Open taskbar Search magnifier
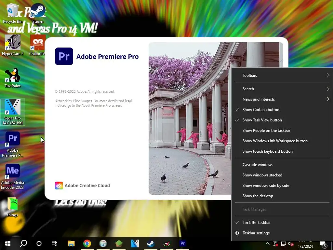Viewport: 333px width, 250px height. (23, 243)
